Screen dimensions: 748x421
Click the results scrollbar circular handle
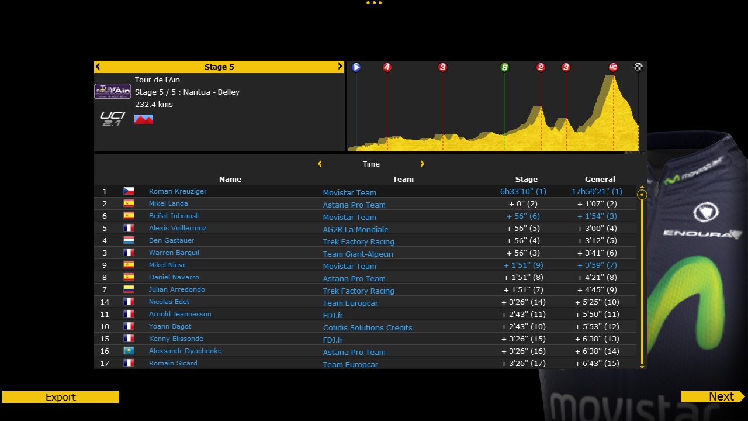pos(642,195)
